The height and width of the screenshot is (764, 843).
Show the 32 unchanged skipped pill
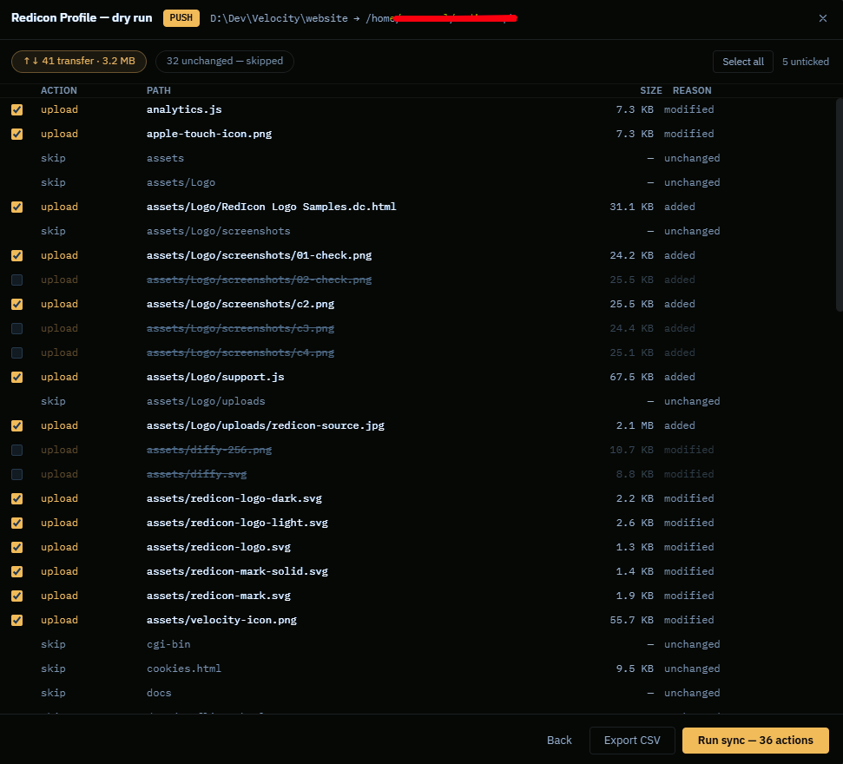(224, 62)
